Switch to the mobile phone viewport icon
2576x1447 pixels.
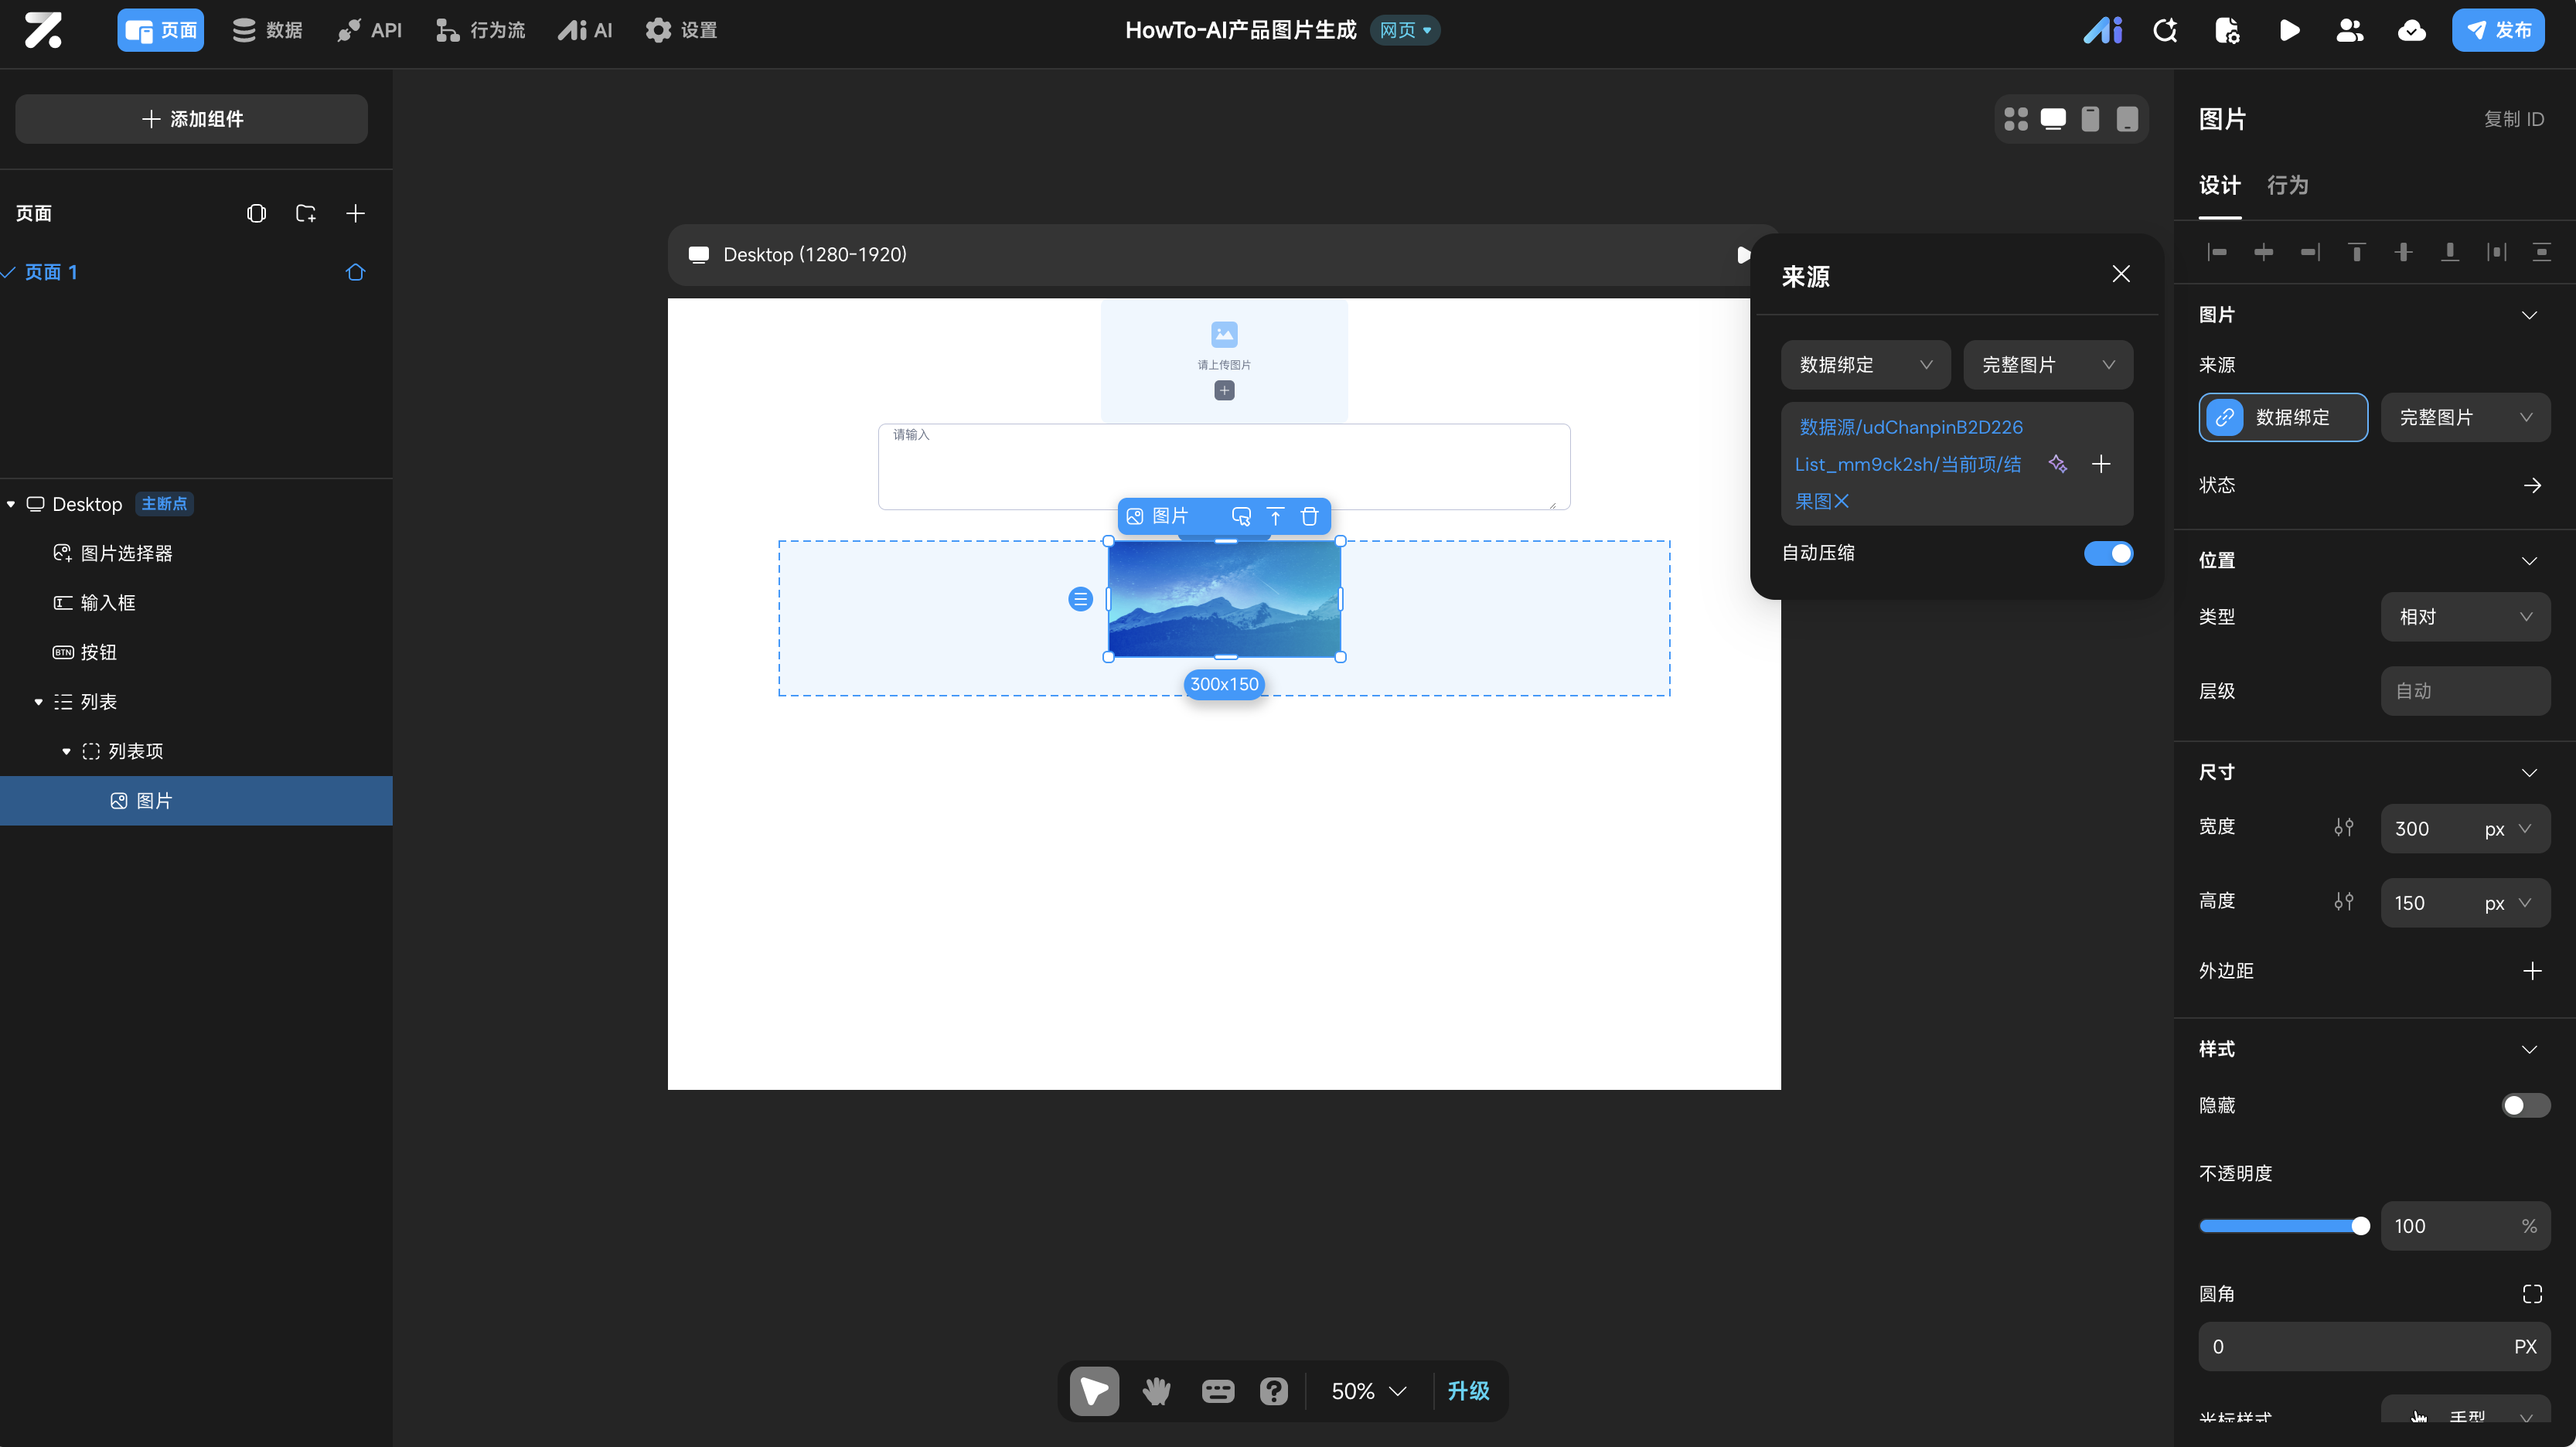2090,119
